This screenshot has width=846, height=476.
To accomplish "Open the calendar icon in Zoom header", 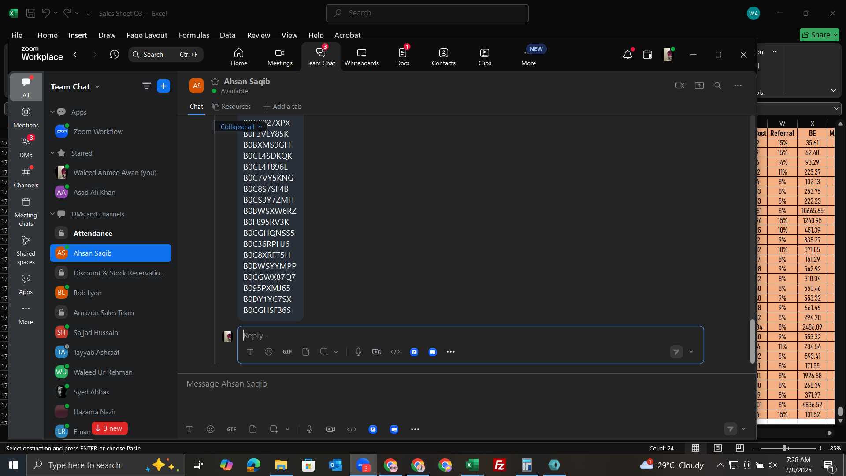I will coord(647,55).
